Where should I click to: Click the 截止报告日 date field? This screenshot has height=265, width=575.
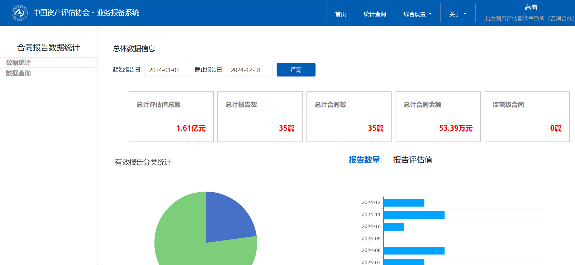pos(249,70)
